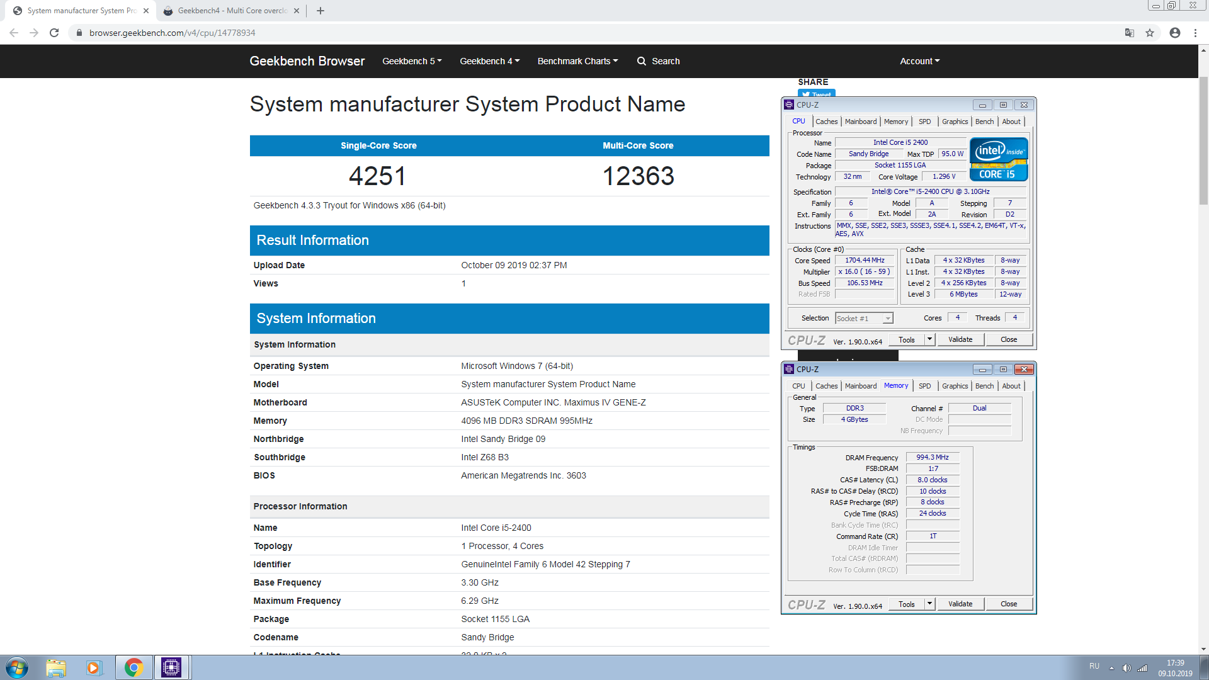Click the page vertical scrollbar thumb
Image resolution: width=1209 pixels, height=680 pixels.
coord(1203,142)
